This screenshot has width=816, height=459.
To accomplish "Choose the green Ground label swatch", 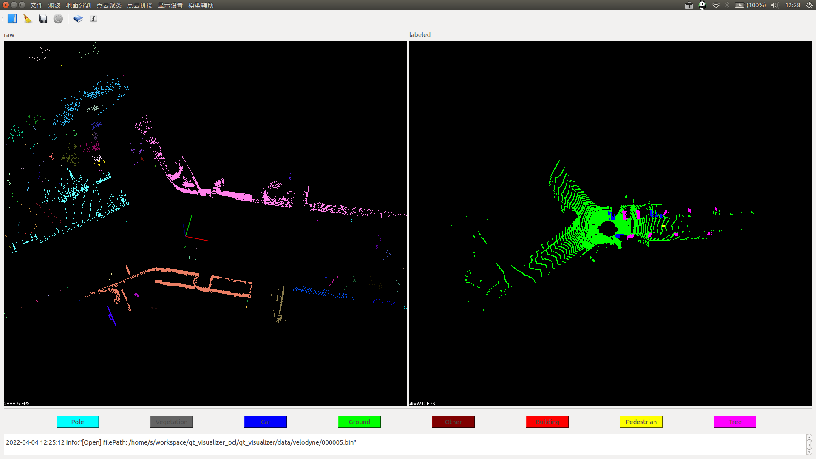I will pyautogui.click(x=360, y=422).
